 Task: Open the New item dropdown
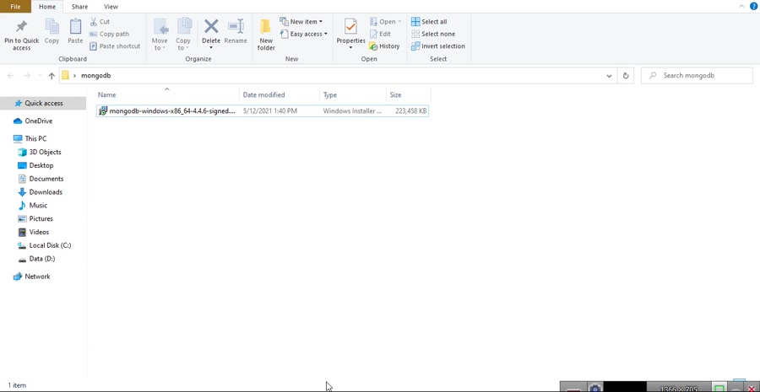[x=301, y=21]
